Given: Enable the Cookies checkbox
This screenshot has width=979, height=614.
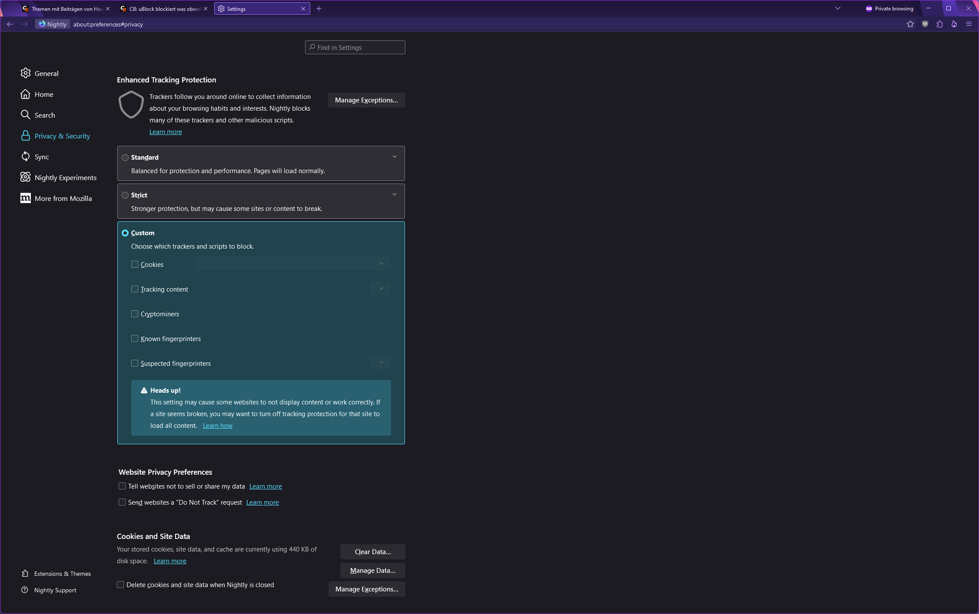Looking at the screenshot, I should click(135, 264).
